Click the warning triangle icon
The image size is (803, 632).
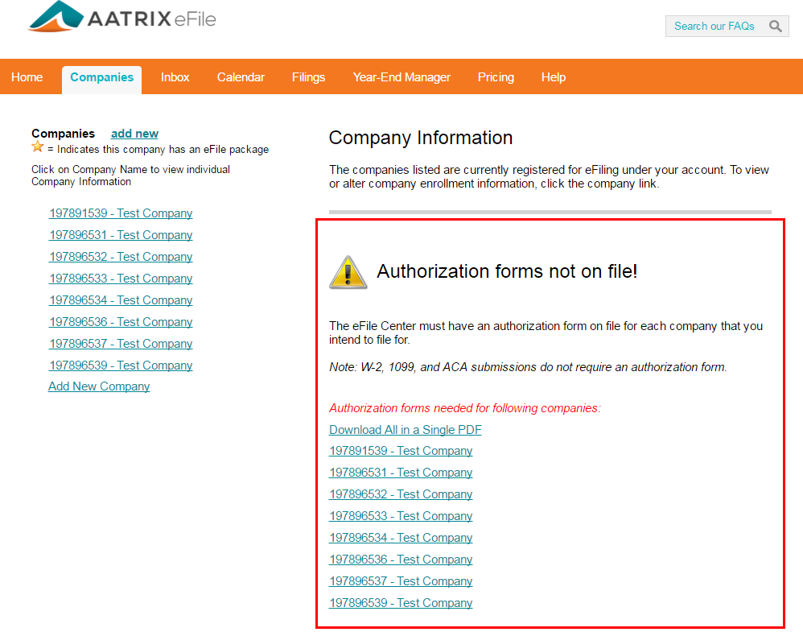pyautogui.click(x=349, y=273)
